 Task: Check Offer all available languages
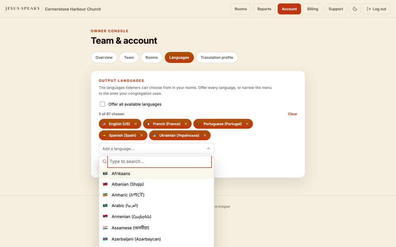click(102, 104)
